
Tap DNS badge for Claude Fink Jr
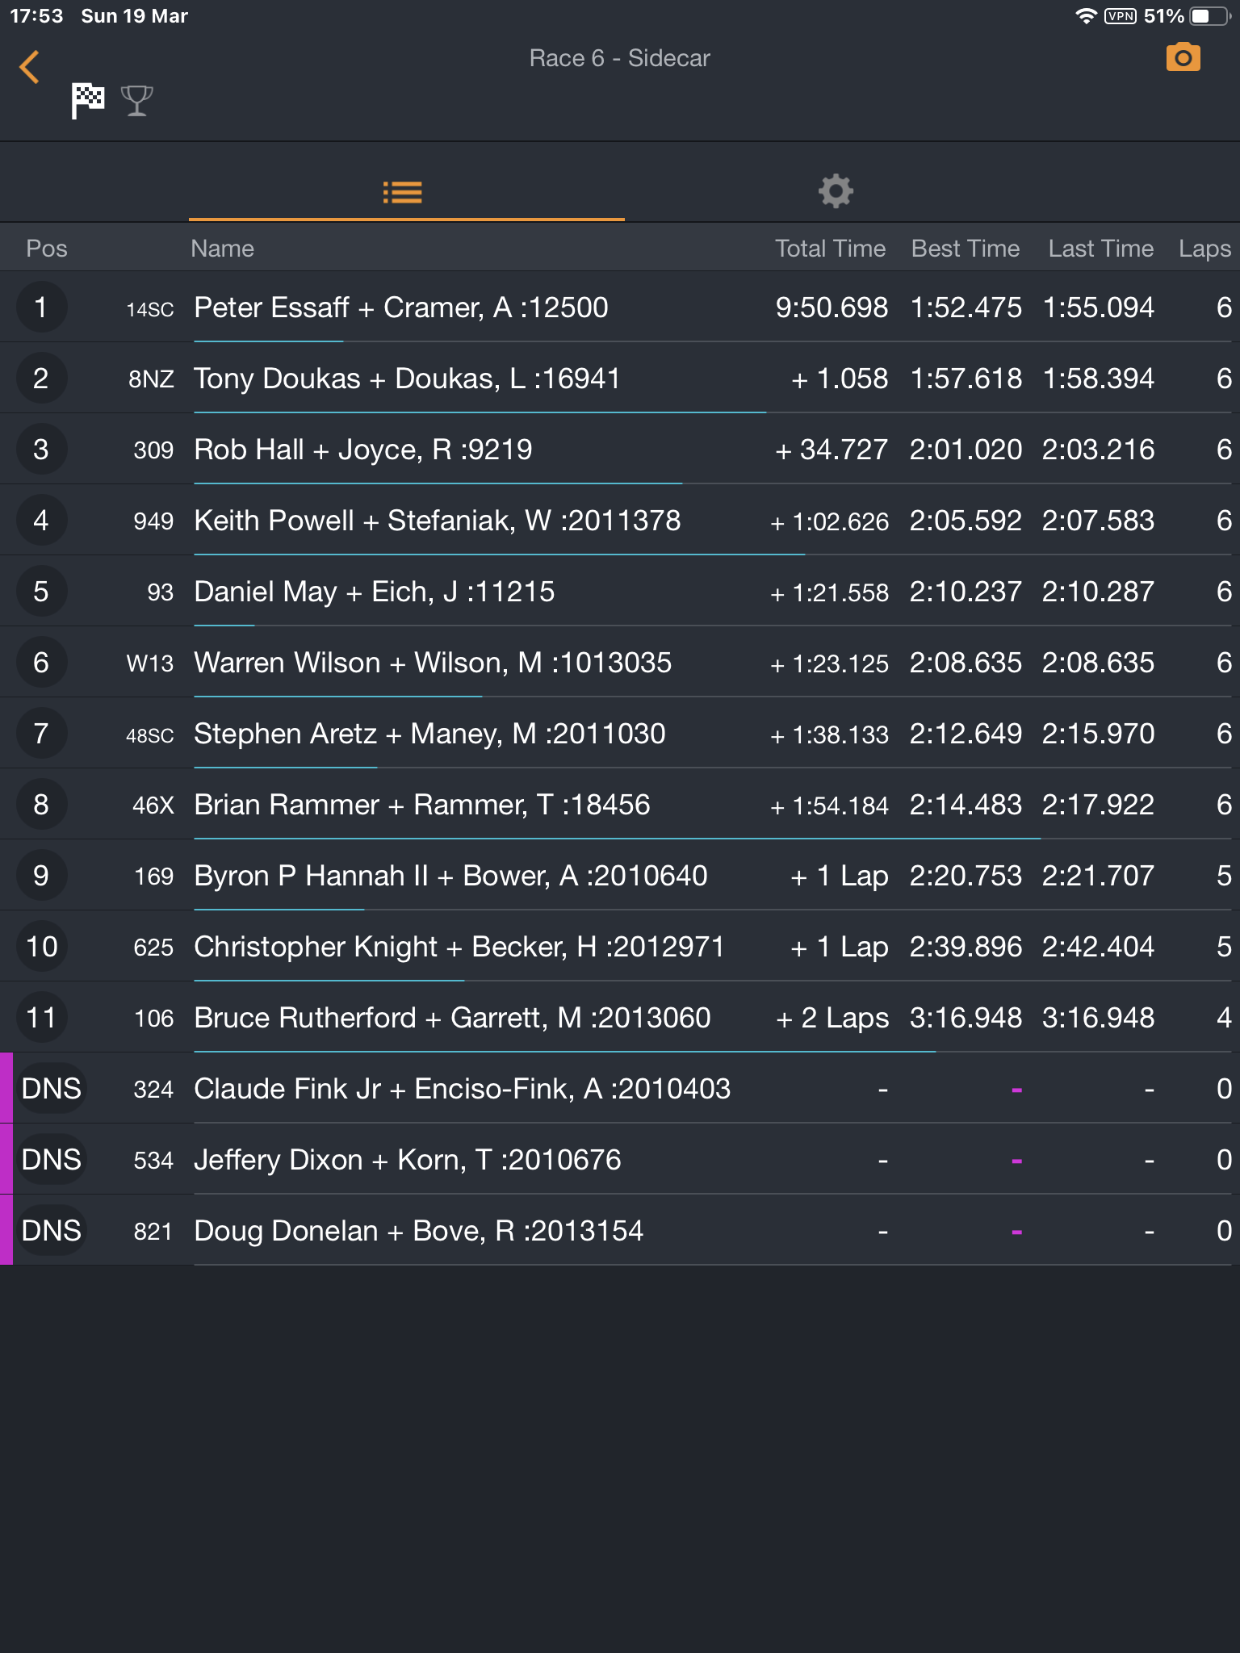[x=51, y=1089]
